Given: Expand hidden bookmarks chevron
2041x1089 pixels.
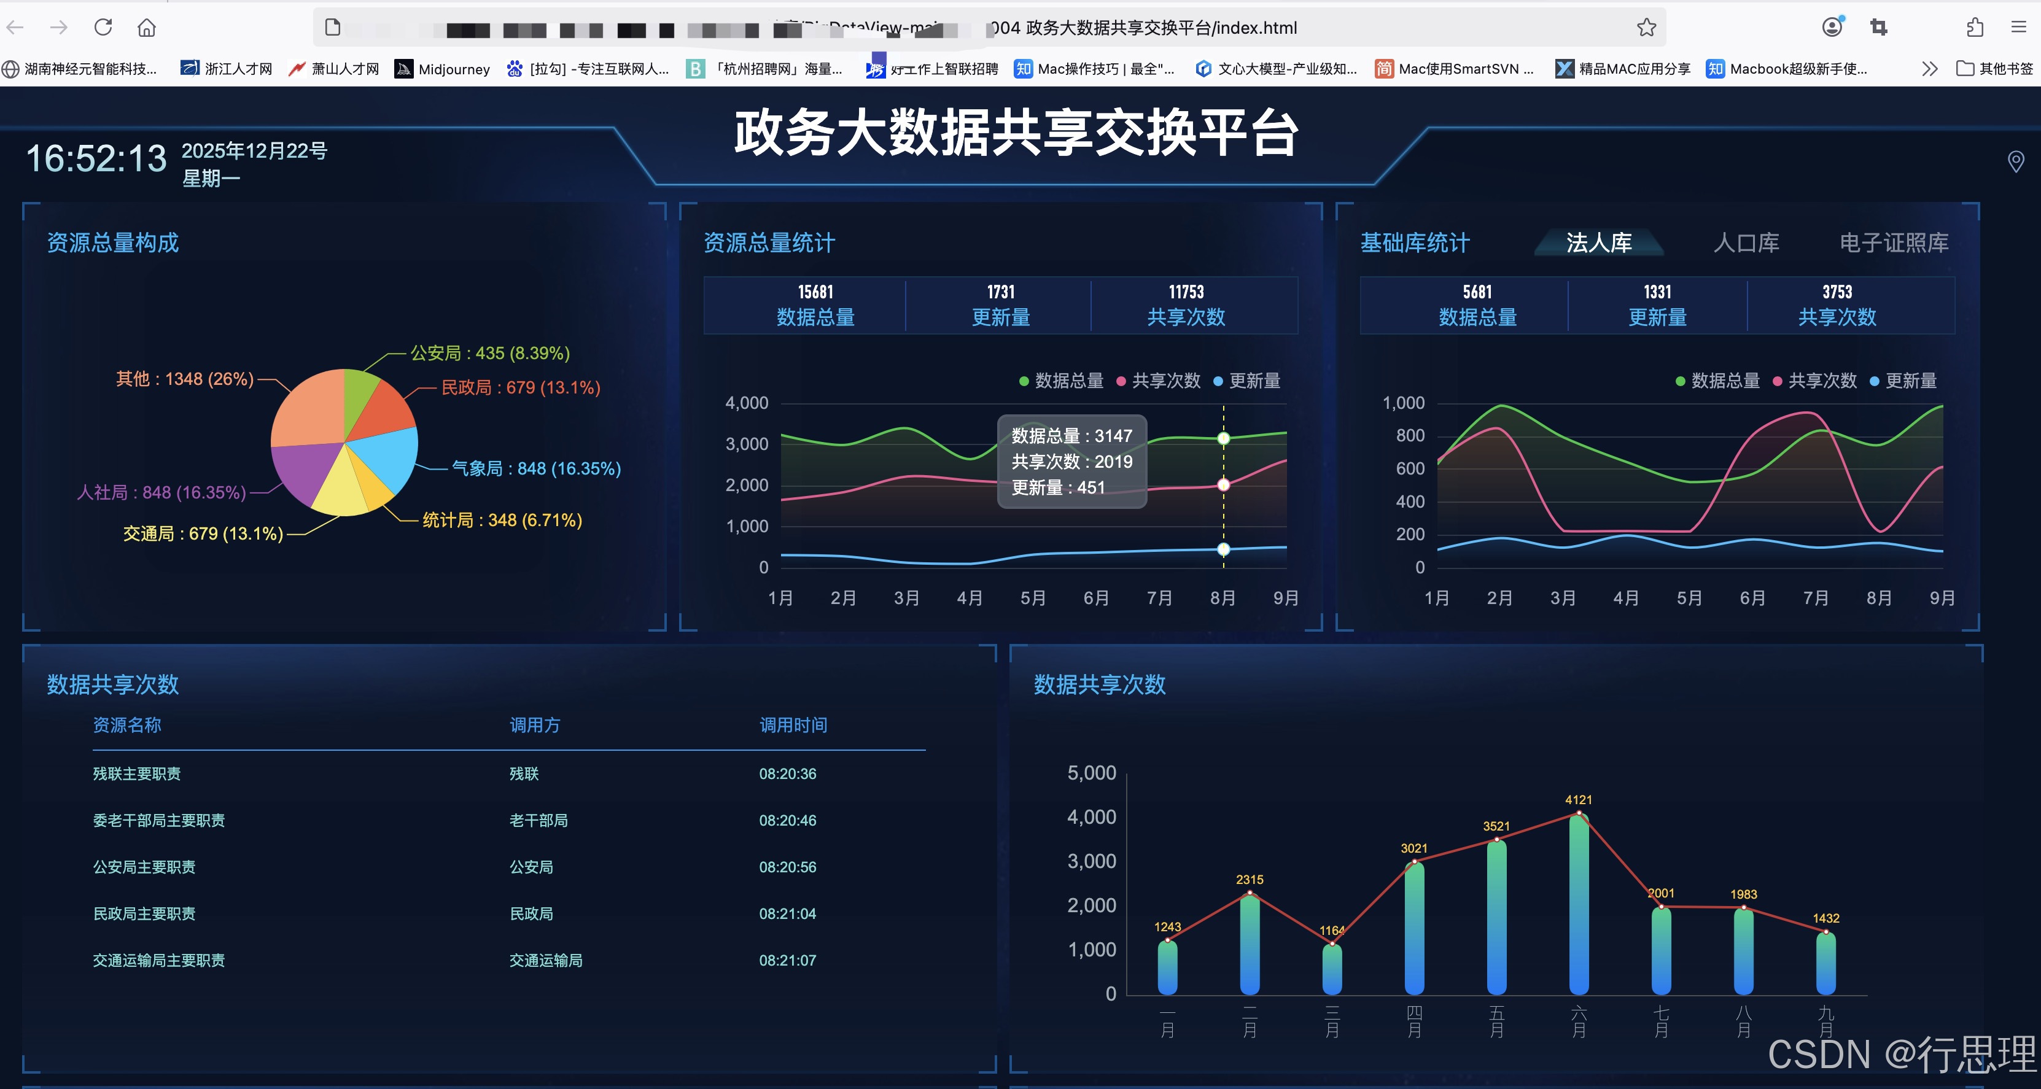Looking at the screenshot, I should 1929,69.
